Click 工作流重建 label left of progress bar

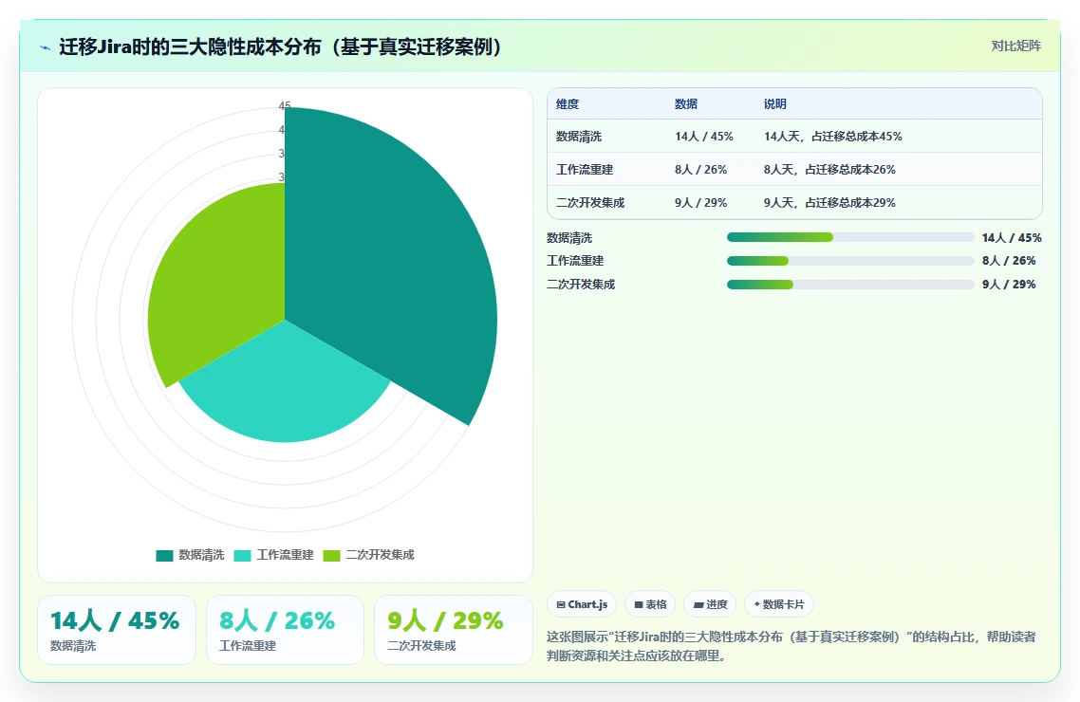(575, 261)
